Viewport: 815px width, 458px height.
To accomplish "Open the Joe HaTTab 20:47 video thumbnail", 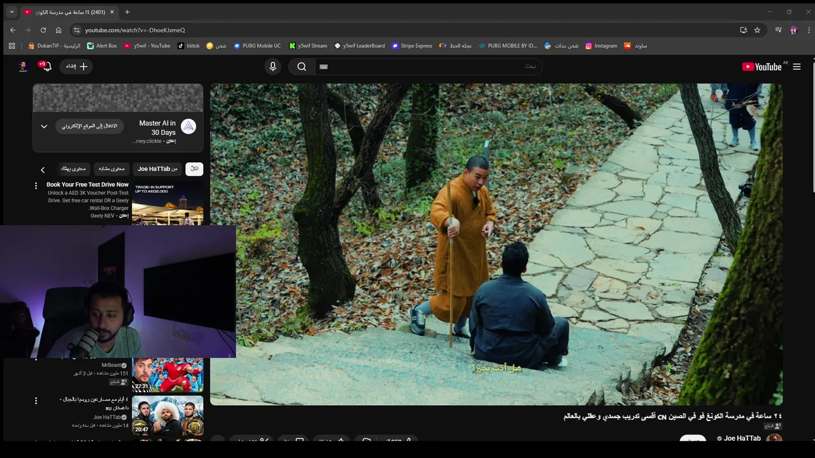I will [x=167, y=416].
